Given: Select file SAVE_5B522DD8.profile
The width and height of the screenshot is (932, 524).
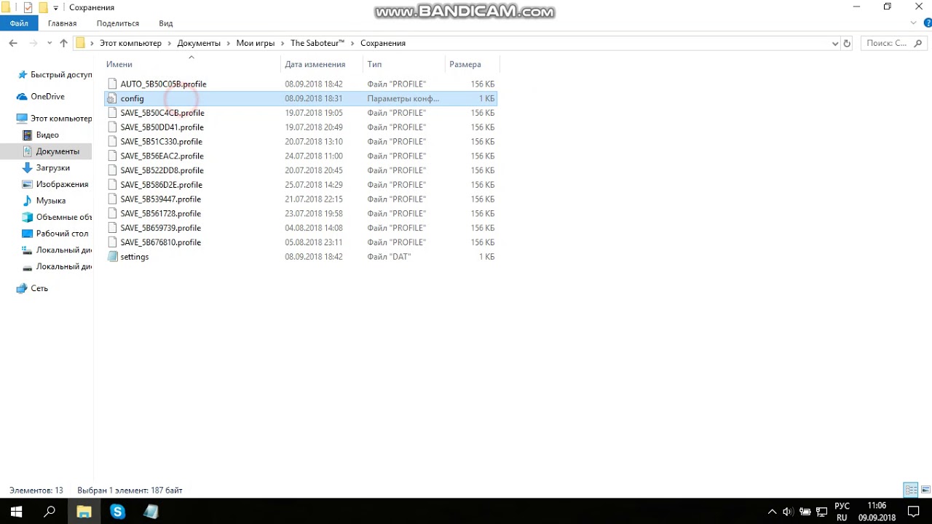Looking at the screenshot, I should tap(162, 170).
